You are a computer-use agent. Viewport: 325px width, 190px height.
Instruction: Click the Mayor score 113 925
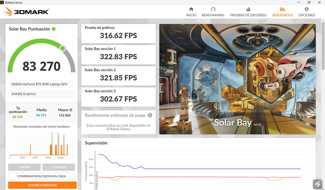coord(65,115)
